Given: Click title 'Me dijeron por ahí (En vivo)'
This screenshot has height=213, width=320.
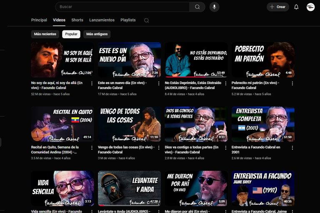Looking at the screenshot, I should tap(187, 211).
